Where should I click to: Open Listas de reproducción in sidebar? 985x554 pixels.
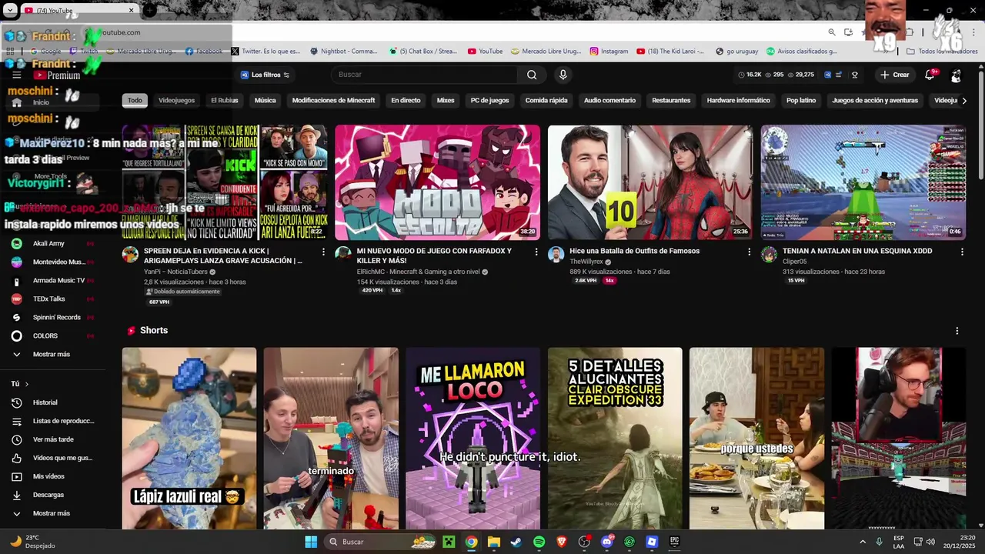point(52,421)
